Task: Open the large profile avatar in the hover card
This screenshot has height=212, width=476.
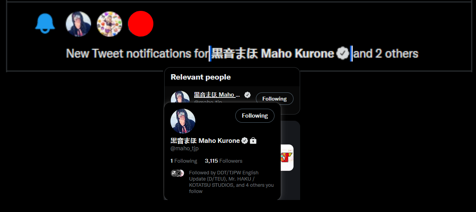Action: coord(183,121)
